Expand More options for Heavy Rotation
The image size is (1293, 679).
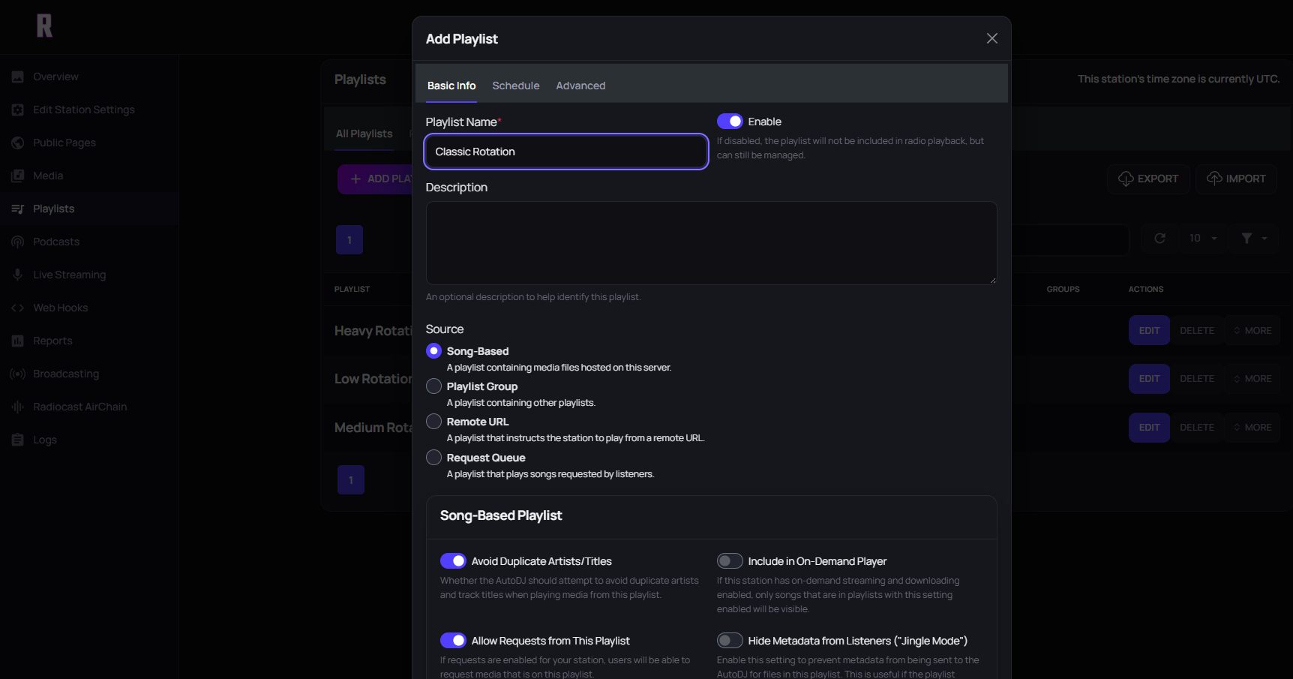coord(1252,331)
